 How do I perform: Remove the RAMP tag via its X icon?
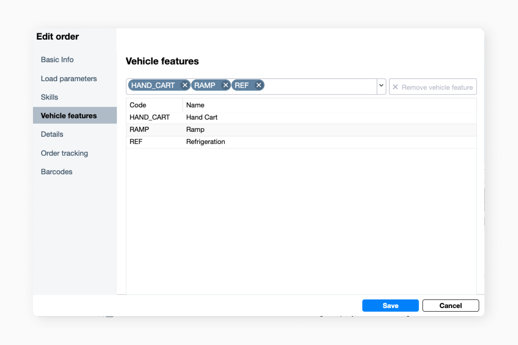click(226, 85)
